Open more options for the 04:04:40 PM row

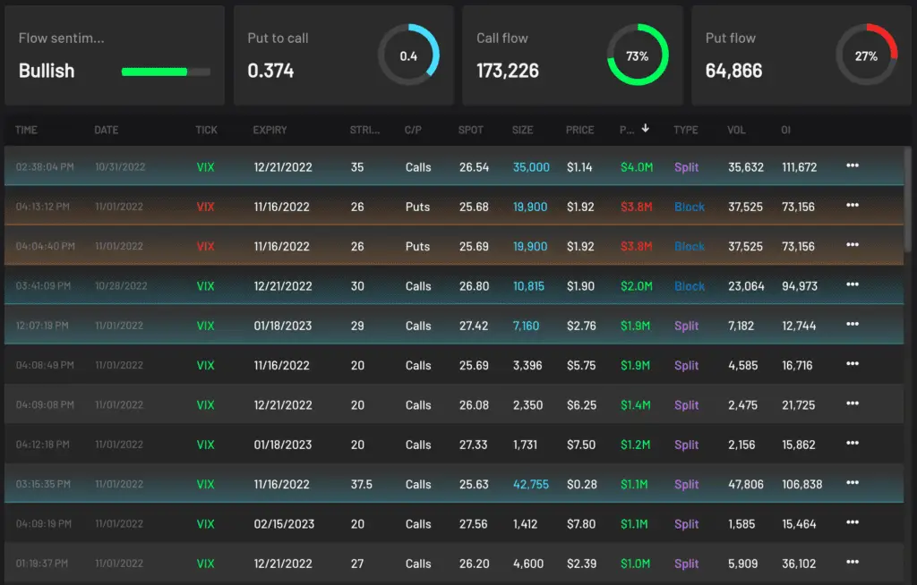coord(853,245)
